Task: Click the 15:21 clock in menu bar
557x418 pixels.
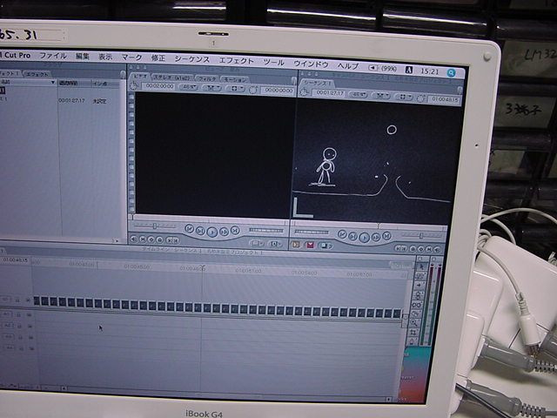Action: [x=429, y=71]
